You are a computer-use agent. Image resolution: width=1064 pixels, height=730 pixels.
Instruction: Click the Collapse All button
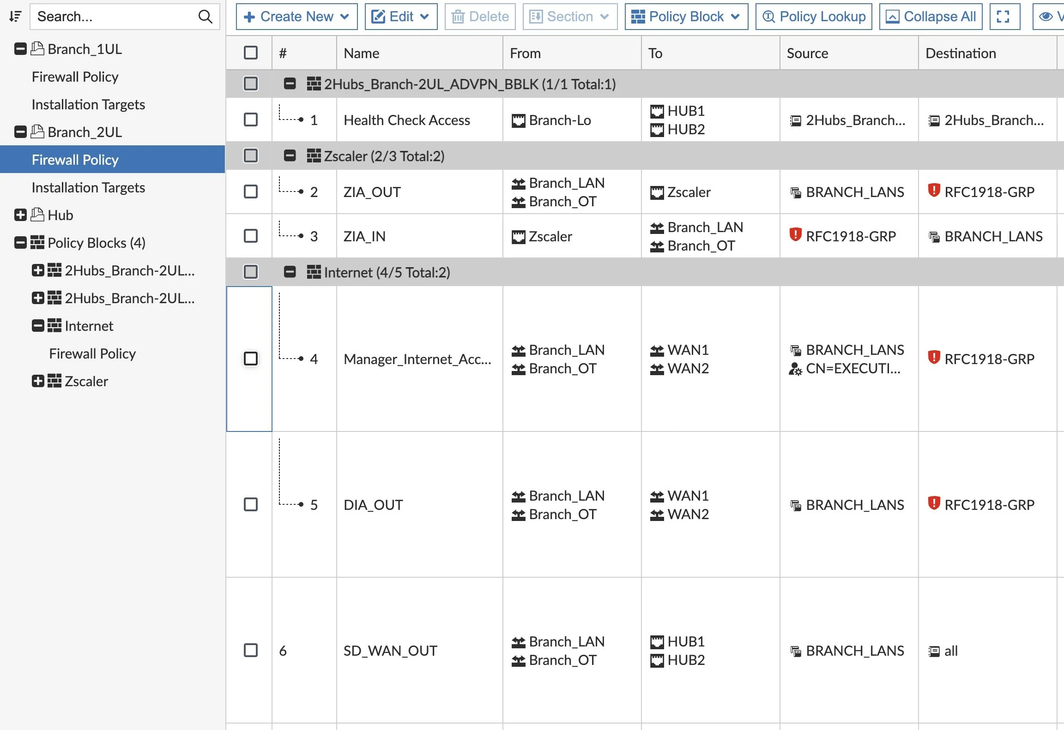pos(930,17)
